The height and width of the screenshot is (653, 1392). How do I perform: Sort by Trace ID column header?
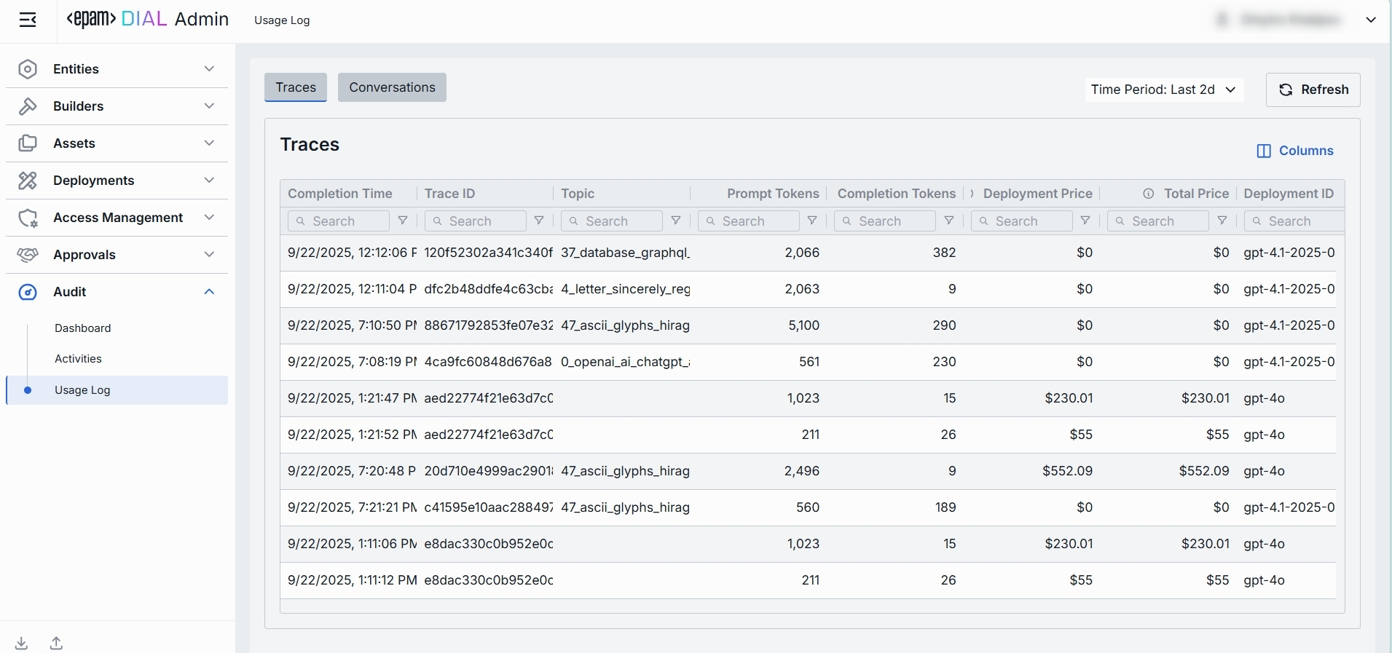(449, 194)
